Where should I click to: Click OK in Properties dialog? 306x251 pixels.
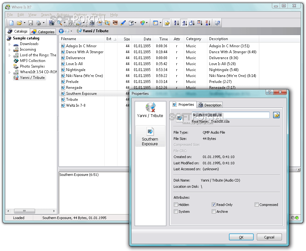click(x=241, y=237)
